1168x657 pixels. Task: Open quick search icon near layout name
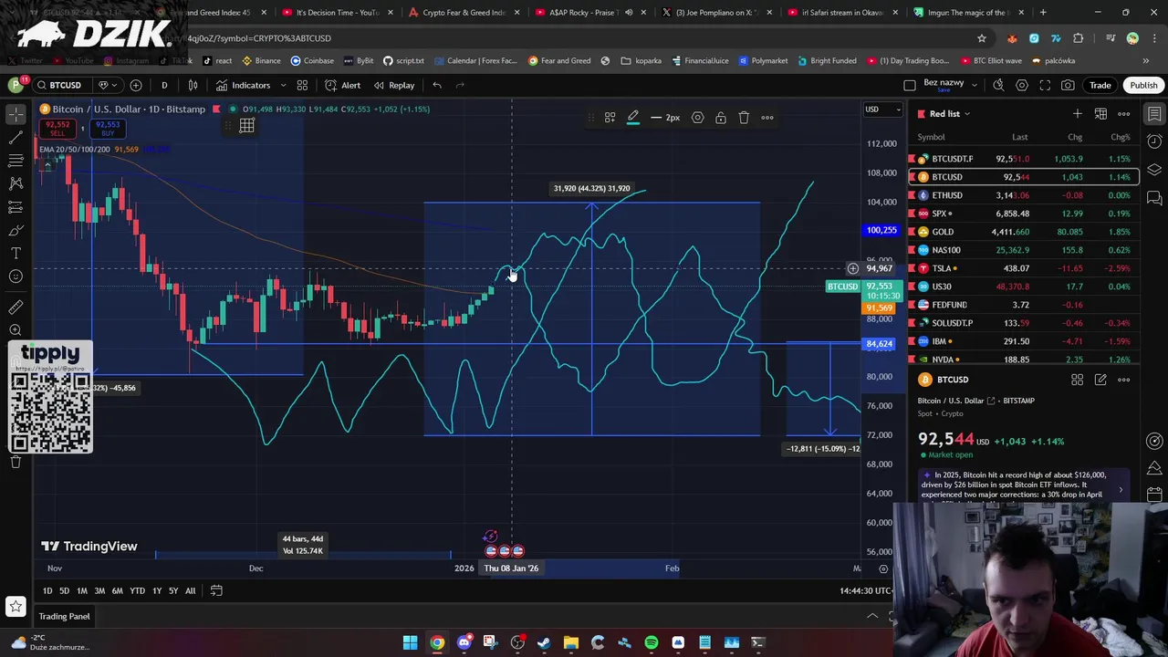tap(998, 85)
